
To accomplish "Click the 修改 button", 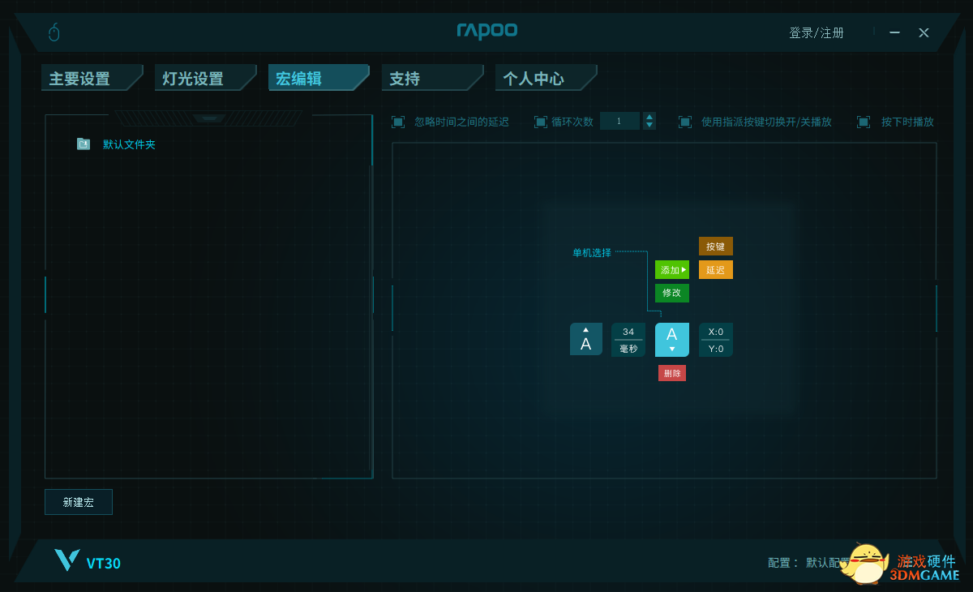I will coord(672,293).
